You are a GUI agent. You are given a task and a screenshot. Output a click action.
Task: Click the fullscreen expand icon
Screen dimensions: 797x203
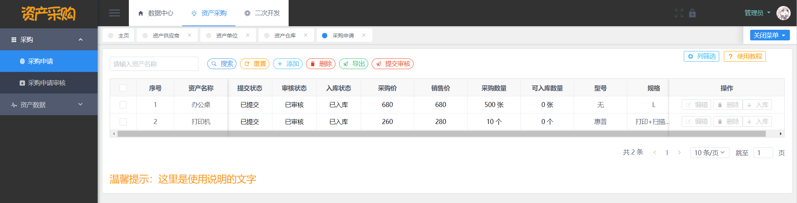click(x=679, y=13)
